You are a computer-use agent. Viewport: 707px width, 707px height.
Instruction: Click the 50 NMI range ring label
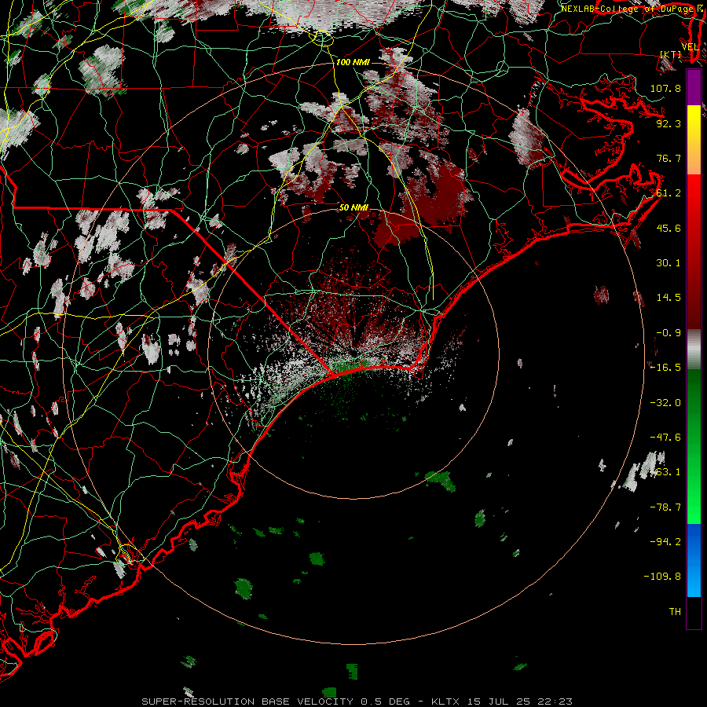point(353,207)
